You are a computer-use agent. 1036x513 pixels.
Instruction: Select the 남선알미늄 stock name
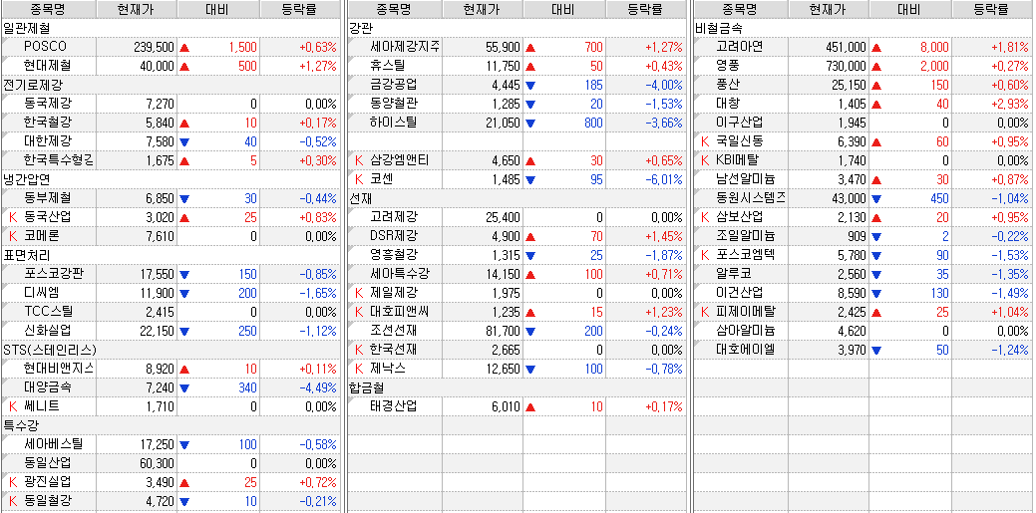(746, 179)
